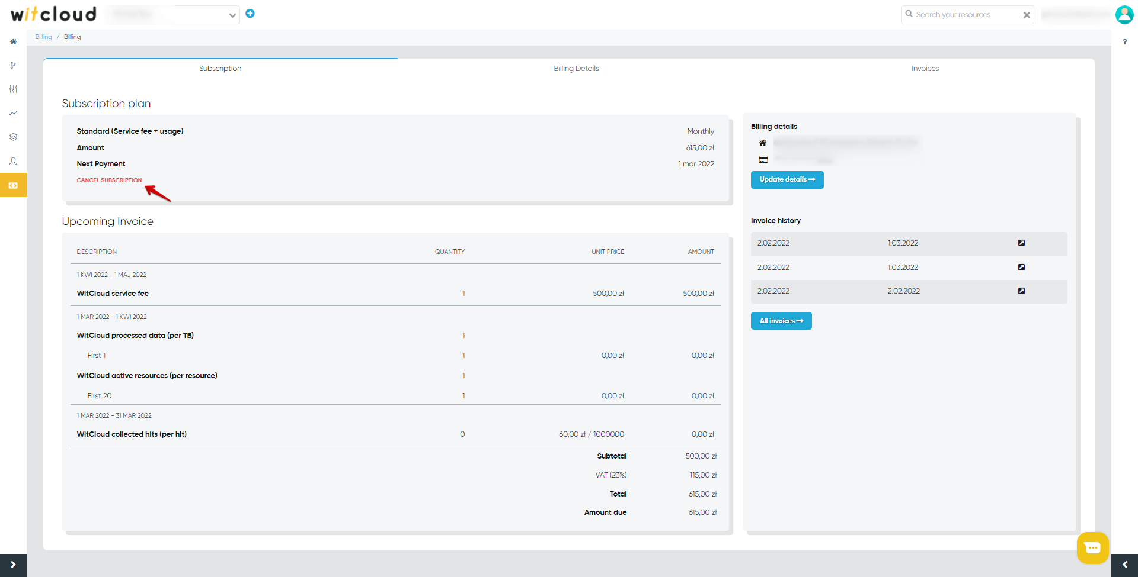Switch to the Billing Details tab
1138x577 pixels.
(x=576, y=69)
